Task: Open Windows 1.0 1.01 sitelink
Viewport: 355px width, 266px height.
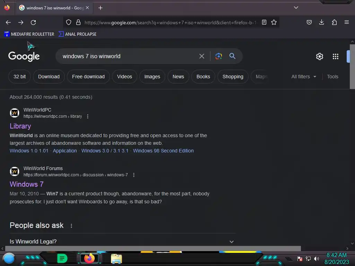Action: click(x=29, y=151)
